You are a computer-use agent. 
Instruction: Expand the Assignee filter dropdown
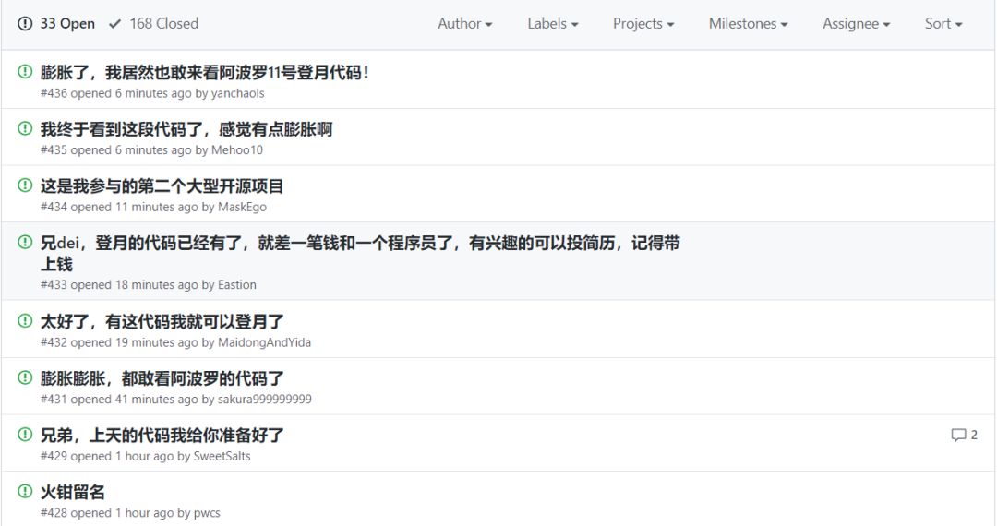click(x=856, y=23)
